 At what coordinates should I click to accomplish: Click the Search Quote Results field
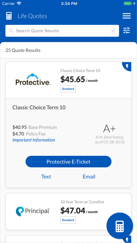click(62, 31)
